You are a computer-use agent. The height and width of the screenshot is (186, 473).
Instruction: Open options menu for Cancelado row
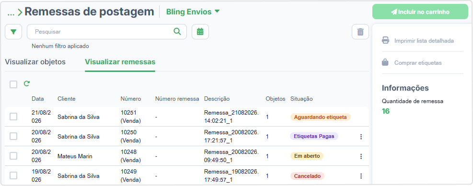coord(361,176)
